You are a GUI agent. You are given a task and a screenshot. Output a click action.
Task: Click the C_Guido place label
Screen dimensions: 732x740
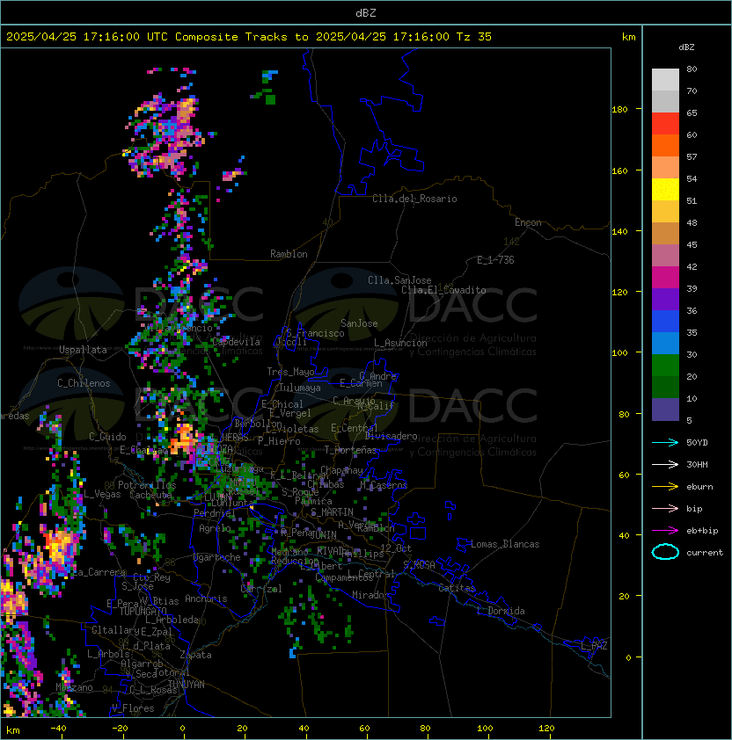point(107,437)
